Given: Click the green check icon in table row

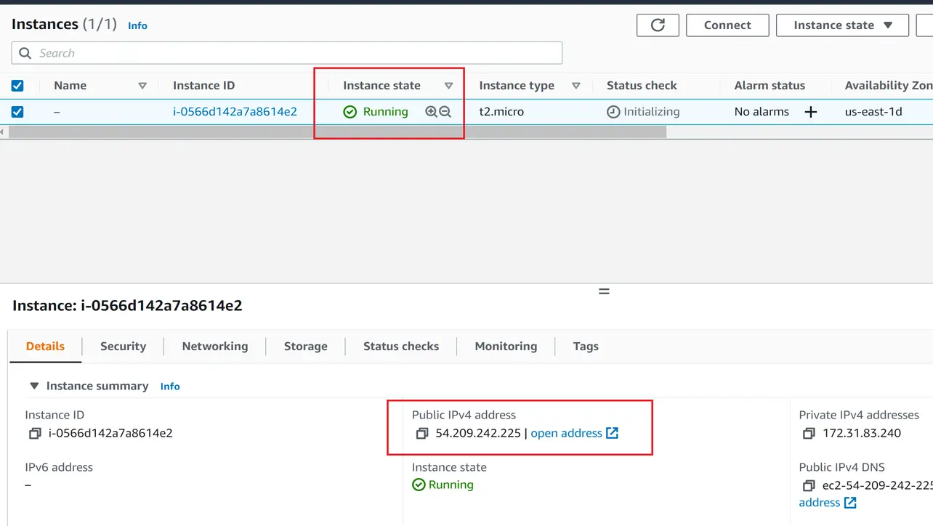Looking at the screenshot, I should pos(350,112).
